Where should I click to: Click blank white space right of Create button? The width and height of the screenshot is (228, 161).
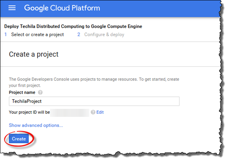116,139
